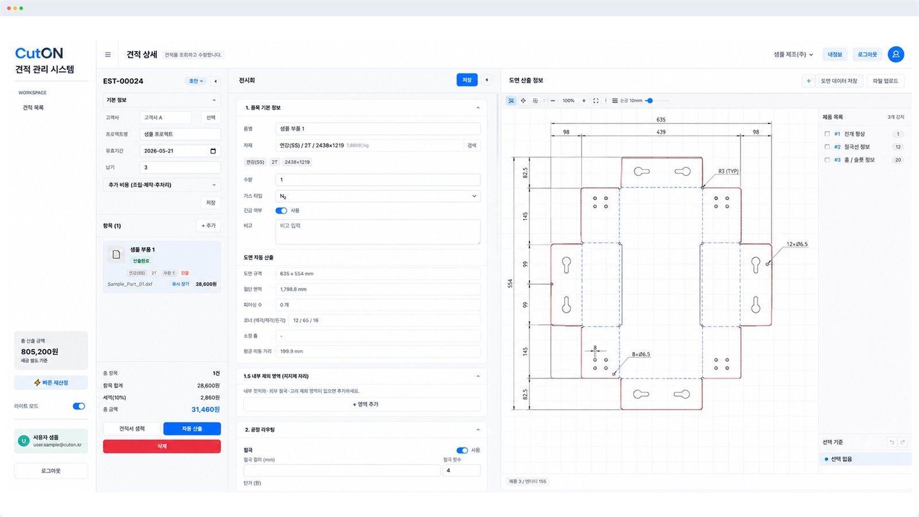Click the grid lines list icon
This screenshot has height=517, width=919.
point(615,101)
